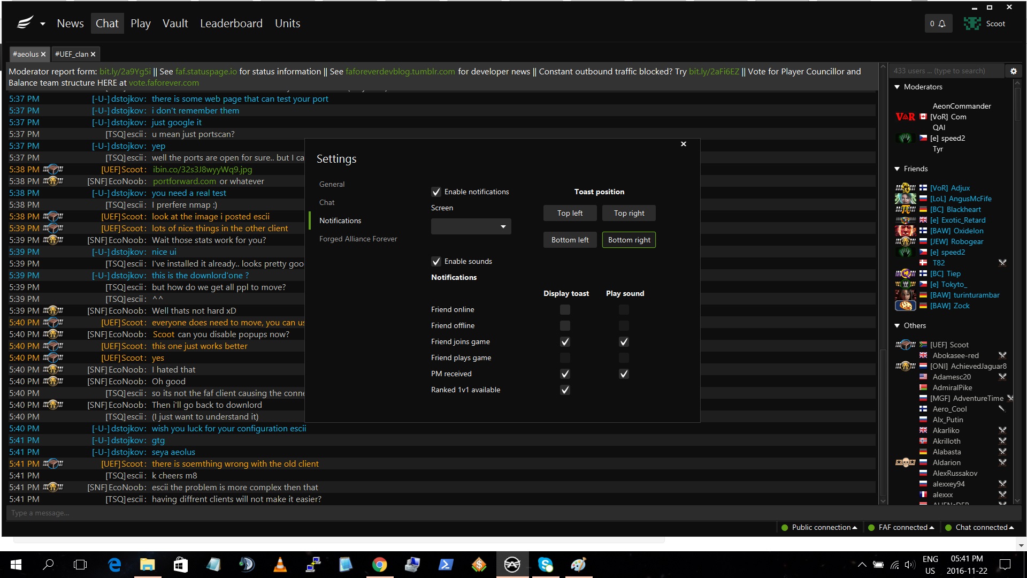Screen dimensions: 1027x578
Task: Set toast position to Bottom left
Action: tap(570, 240)
